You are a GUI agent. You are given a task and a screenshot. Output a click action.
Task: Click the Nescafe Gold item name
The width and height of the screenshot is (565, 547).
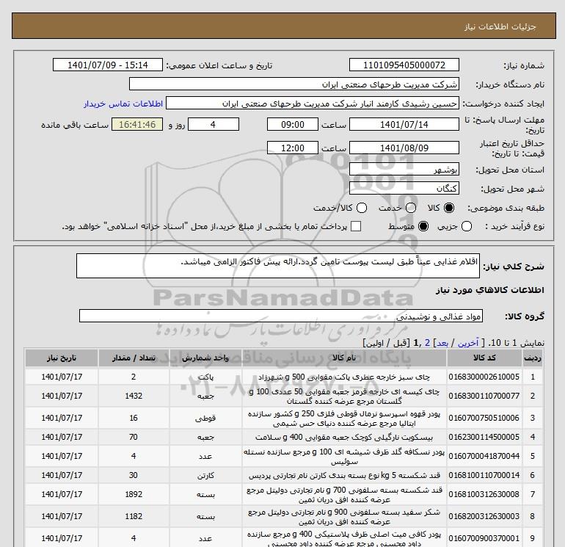tap(344, 457)
